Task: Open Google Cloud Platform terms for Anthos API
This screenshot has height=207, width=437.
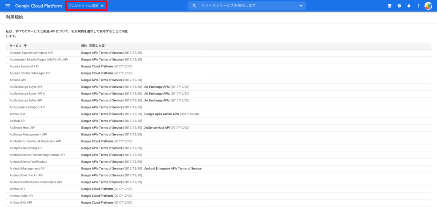Action: pos(97,189)
